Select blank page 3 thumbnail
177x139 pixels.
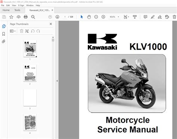(30, 98)
